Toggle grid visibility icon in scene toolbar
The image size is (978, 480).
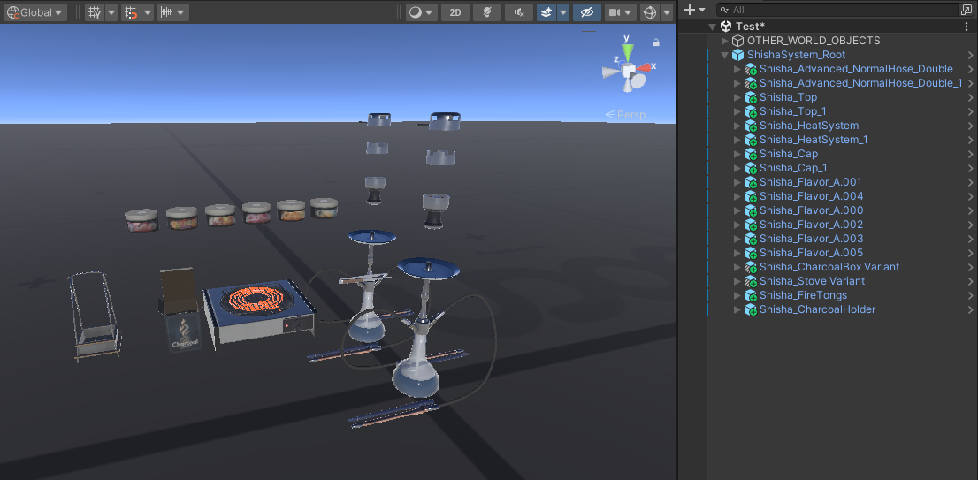pos(95,11)
